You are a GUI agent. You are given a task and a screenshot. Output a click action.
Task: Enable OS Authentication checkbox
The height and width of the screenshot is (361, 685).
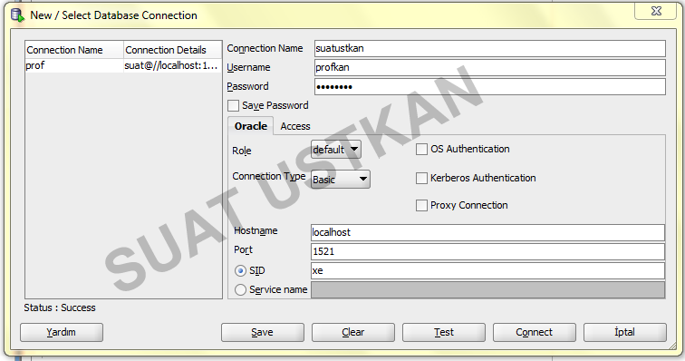point(421,150)
